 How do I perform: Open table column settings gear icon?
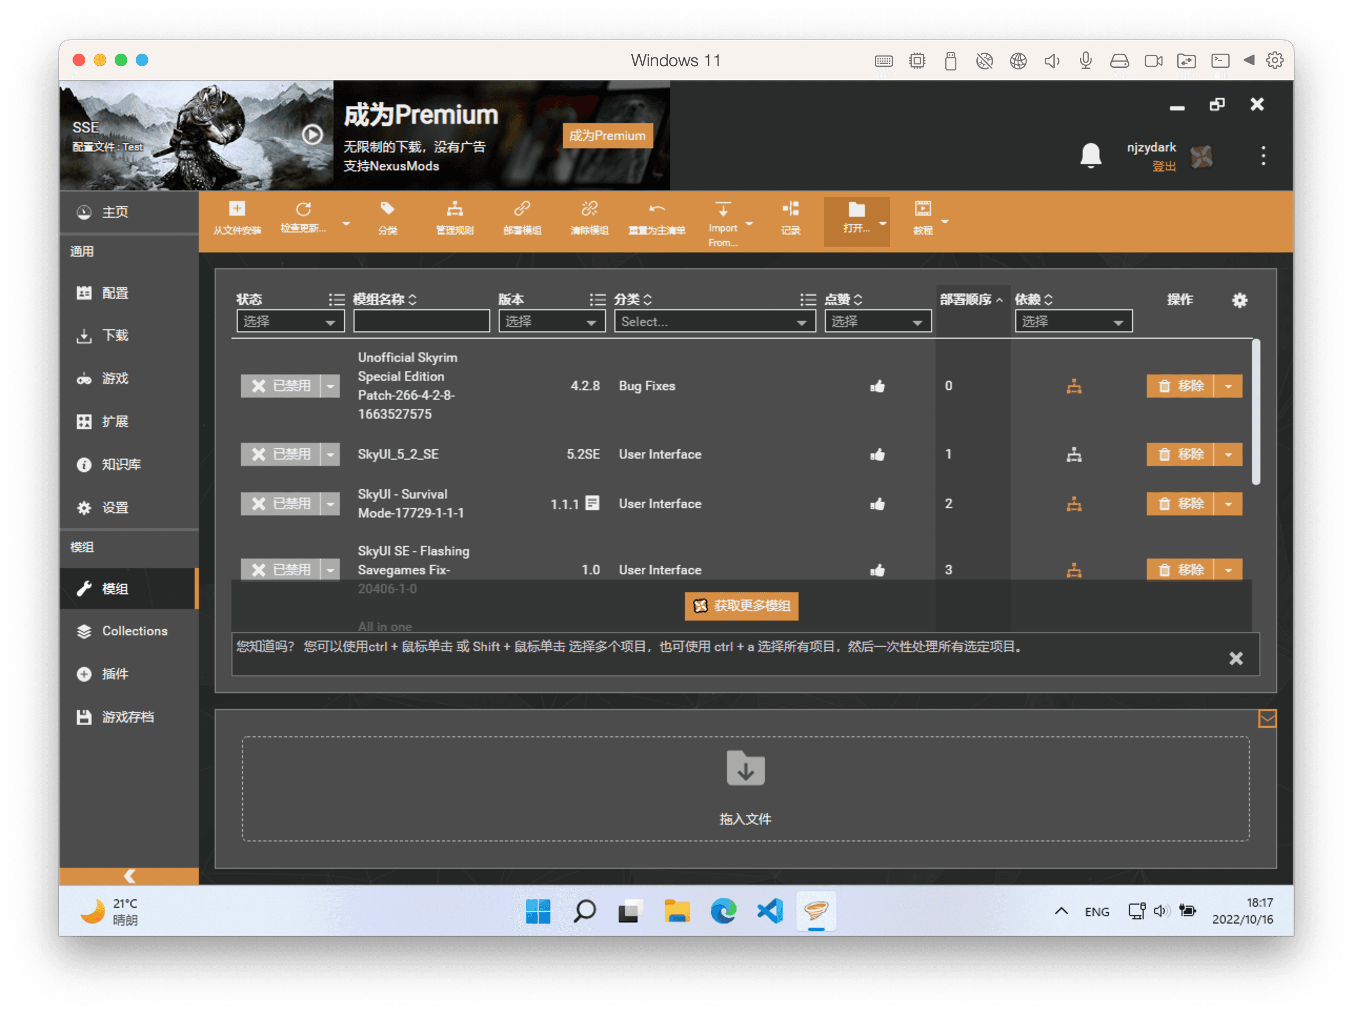point(1239,300)
